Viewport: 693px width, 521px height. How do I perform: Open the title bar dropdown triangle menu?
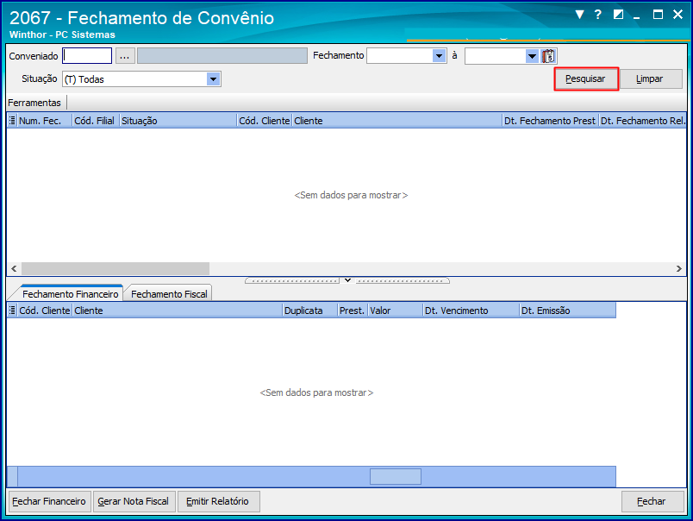pyautogui.click(x=579, y=15)
